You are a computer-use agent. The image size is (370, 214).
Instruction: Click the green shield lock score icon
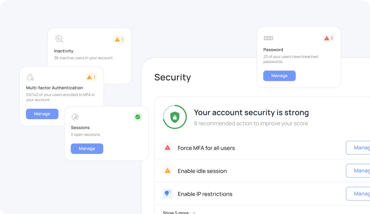175,117
